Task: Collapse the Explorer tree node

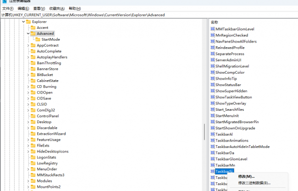Action: click(x=23, y=22)
